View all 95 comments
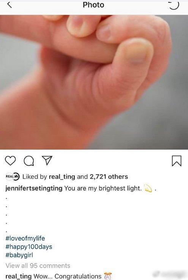The height and width of the screenshot is (280, 188). (x=38, y=266)
